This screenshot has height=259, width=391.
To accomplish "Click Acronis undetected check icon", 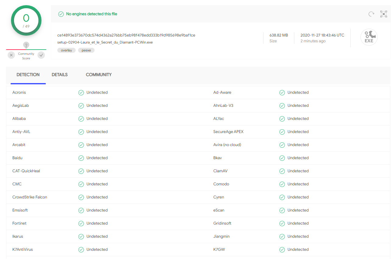I will [81, 93].
